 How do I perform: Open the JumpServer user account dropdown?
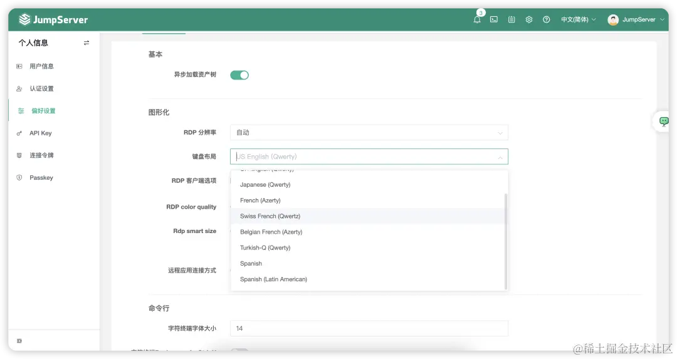pyautogui.click(x=636, y=19)
